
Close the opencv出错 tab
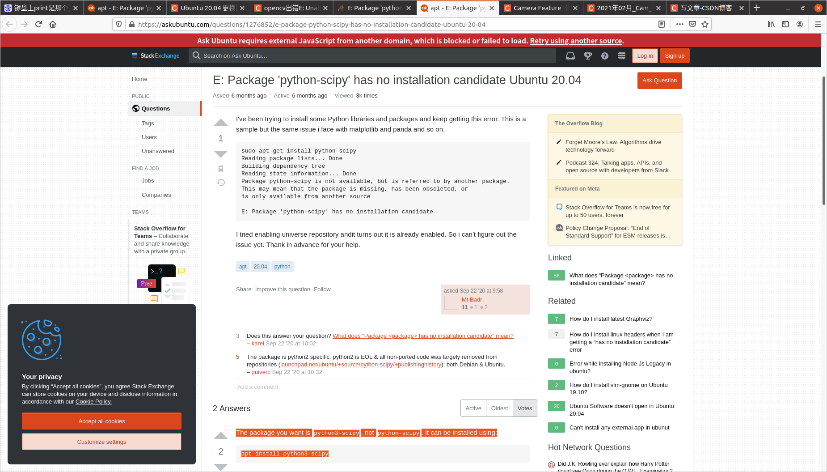click(x=325, y=8)
